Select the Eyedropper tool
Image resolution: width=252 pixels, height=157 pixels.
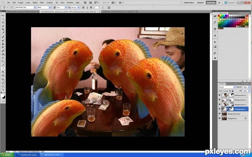pos(3,33)
